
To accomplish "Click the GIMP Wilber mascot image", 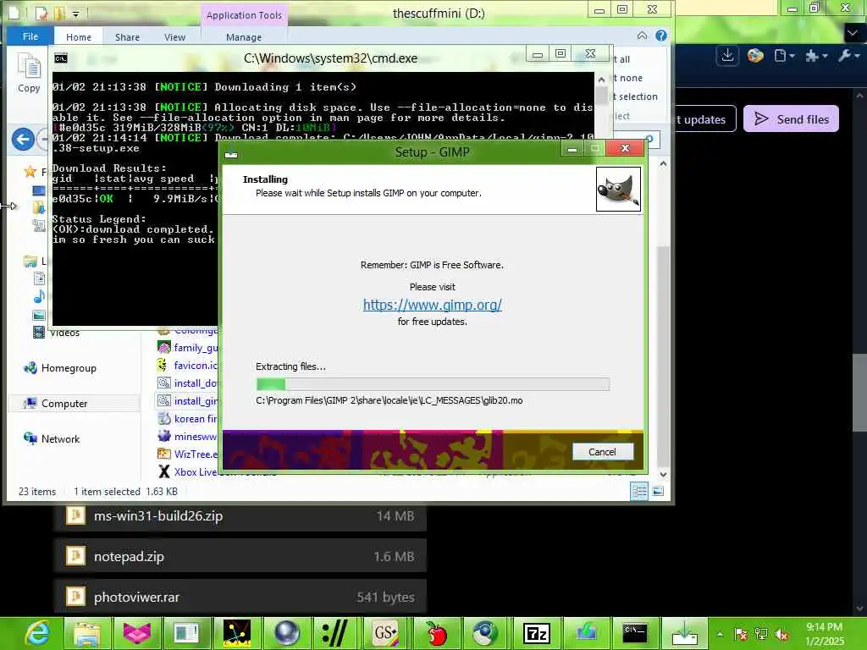I will point(618,189).
